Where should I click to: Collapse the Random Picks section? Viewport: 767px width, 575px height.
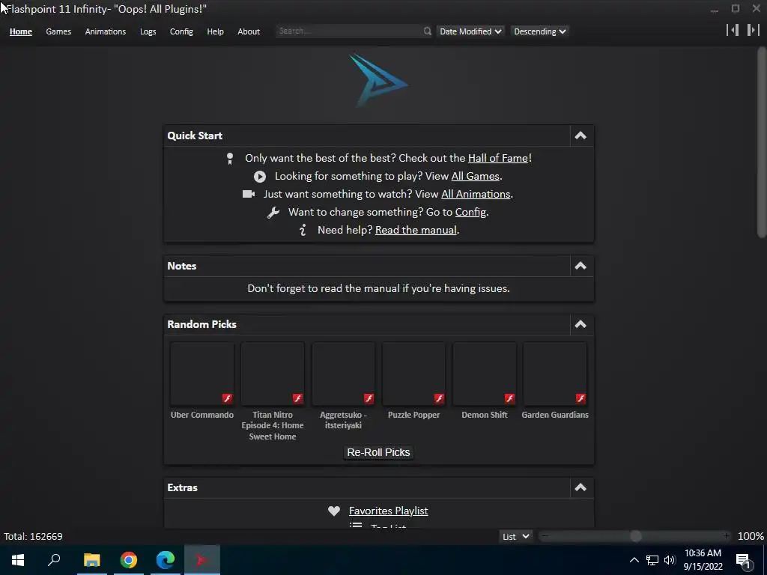click(x=580, y=324)
